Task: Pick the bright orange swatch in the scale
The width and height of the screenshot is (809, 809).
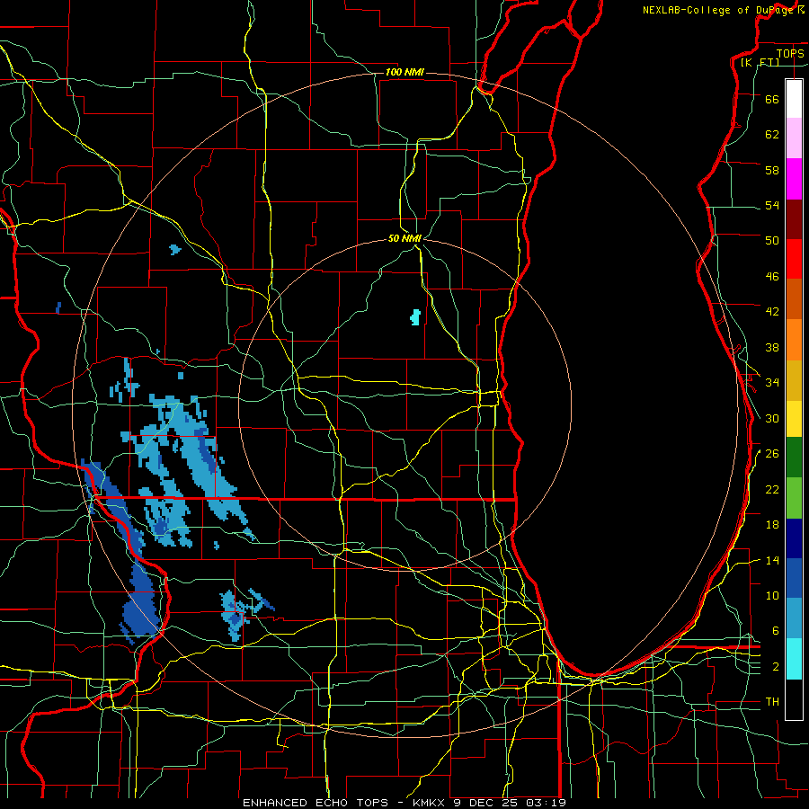Action: pos(794,340)
